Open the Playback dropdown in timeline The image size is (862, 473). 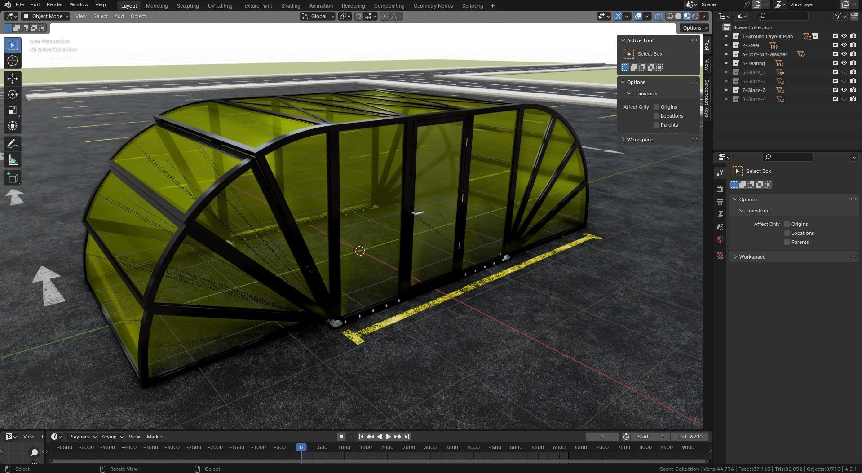click(x=82, y=437)
